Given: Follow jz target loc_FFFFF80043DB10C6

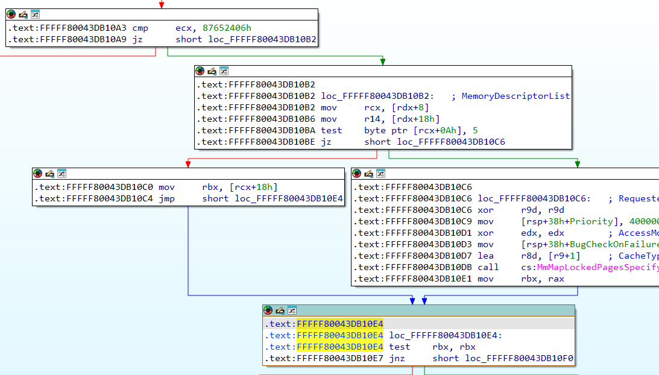Looking at the screenshot, I should tap(451, 142).
